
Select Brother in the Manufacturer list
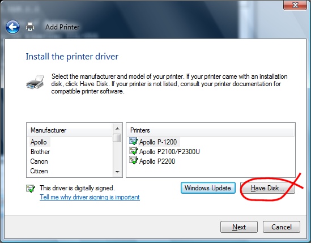(x=40, y=152)
